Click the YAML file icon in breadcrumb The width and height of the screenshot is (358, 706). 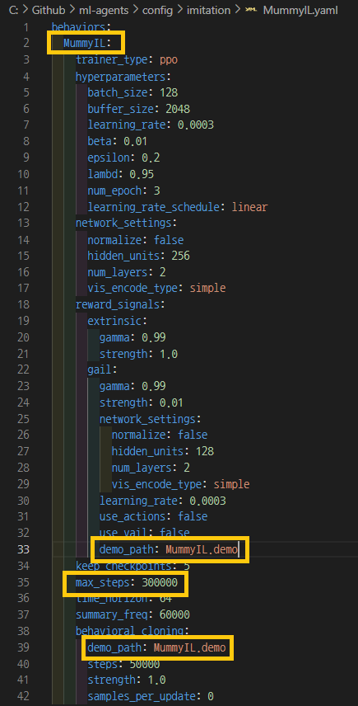tap(251, 11)
